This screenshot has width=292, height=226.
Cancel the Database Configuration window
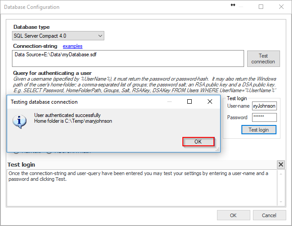point(269,215)
